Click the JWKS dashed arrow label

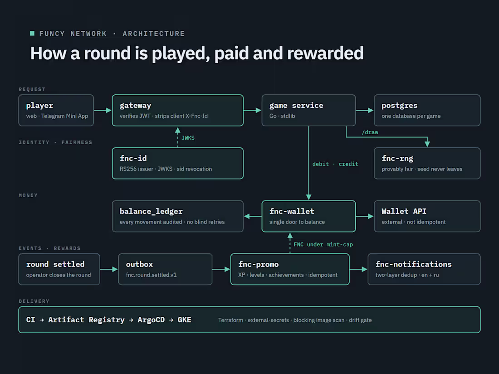[x=188, y=138]
